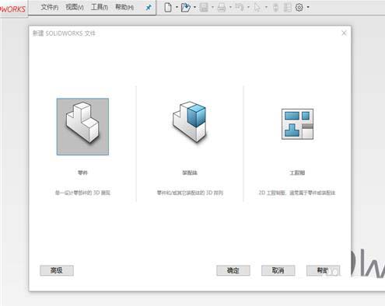Close the New SOLIDWORKS Document dialog
Viewport: 385px width, 306px height.
pyautogui.click(x=344, y=33)
